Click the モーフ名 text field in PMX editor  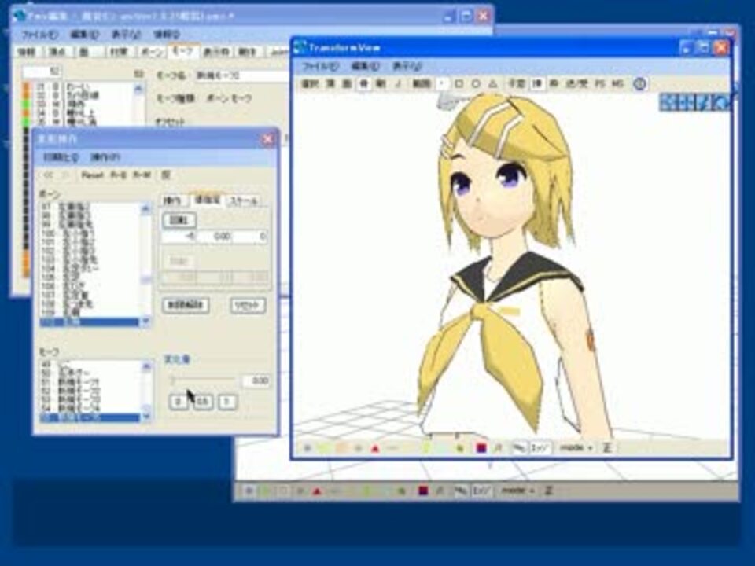(x=241, y=75)
